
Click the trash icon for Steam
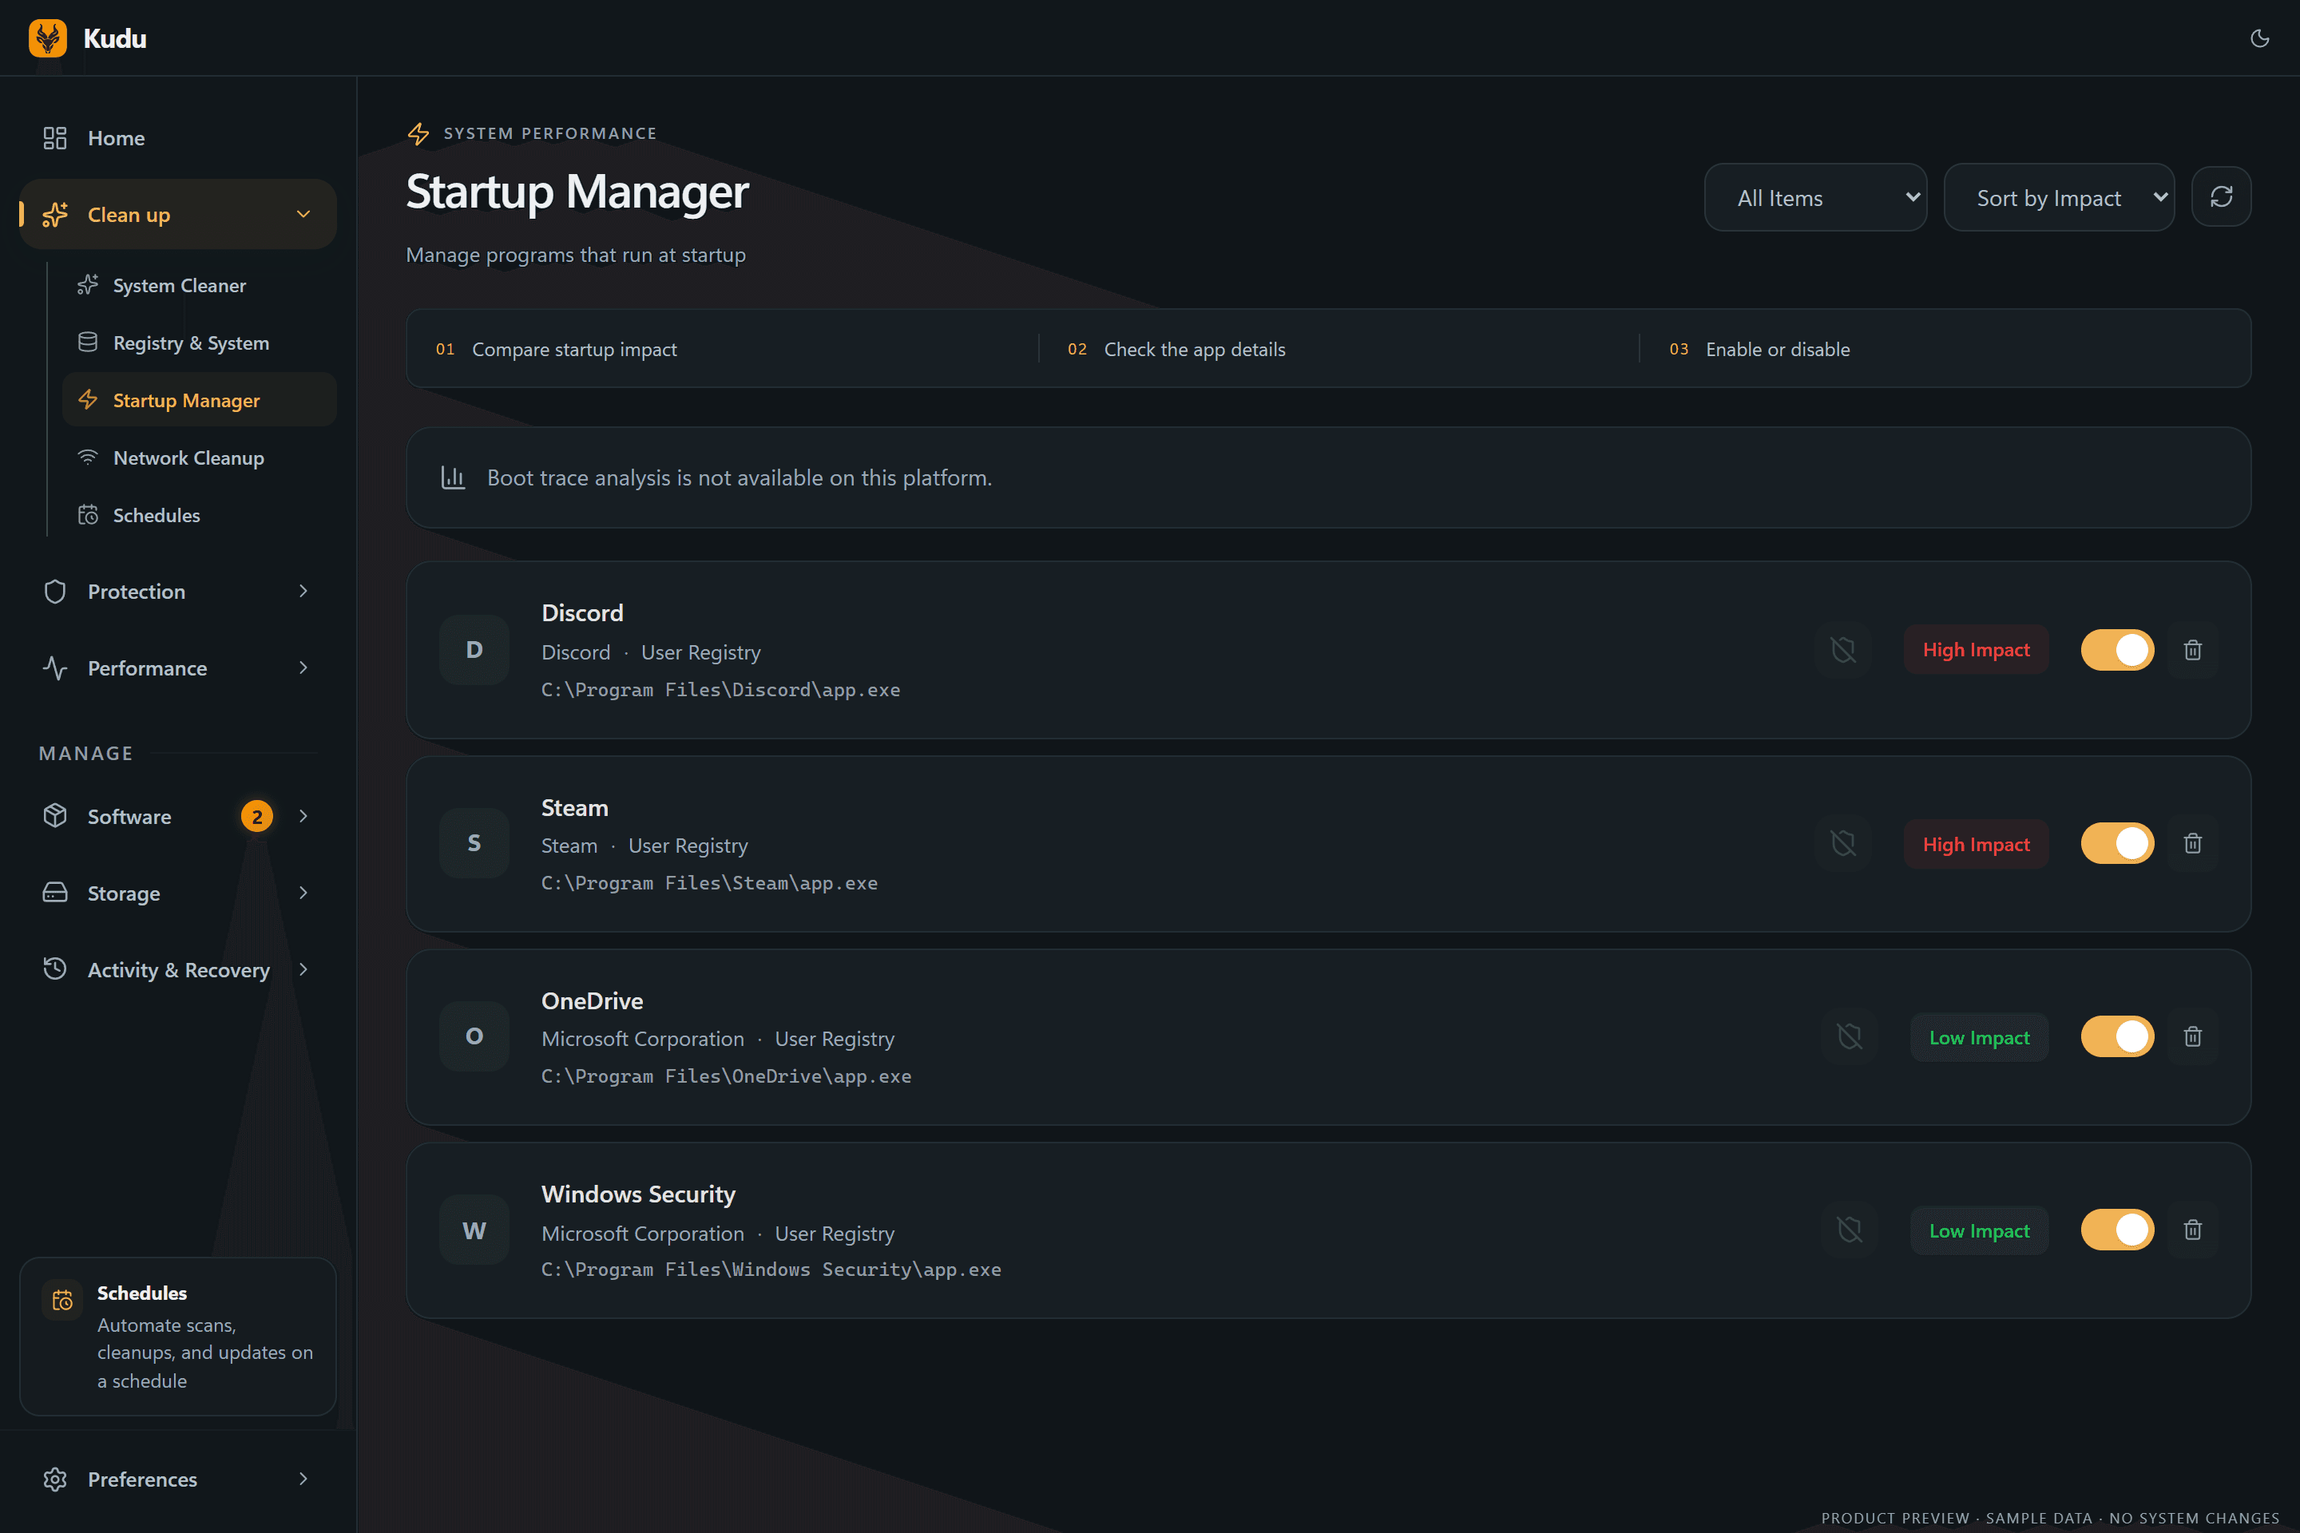click(x=2192, y=843)
